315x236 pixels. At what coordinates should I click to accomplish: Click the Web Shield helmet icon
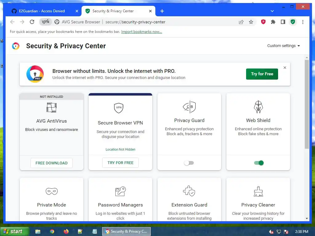coord(258,107)
